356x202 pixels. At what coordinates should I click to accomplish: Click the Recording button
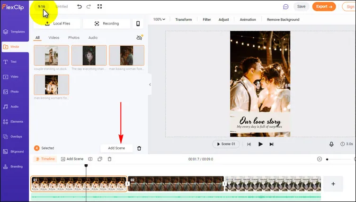pyautogui.click(x=107, y=24)
